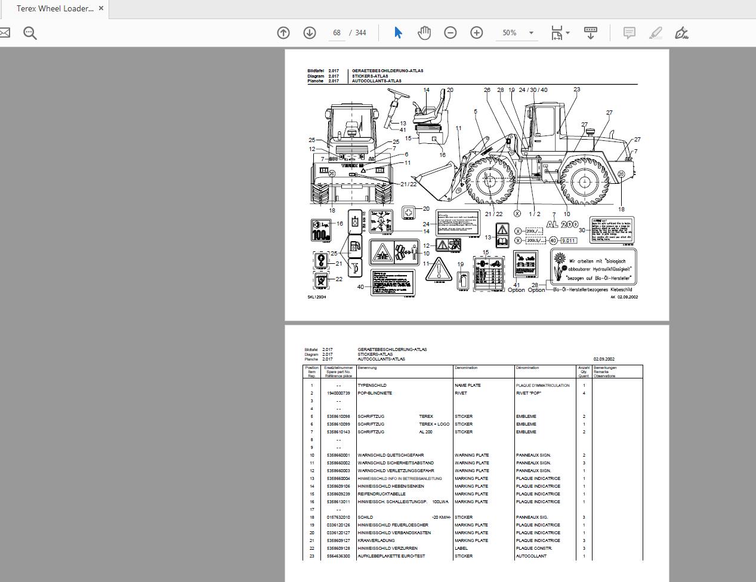This screenshot has width=756, height=582.
Task: Click the page number input field
Action: pyautogui.click(x=335, y=33)
